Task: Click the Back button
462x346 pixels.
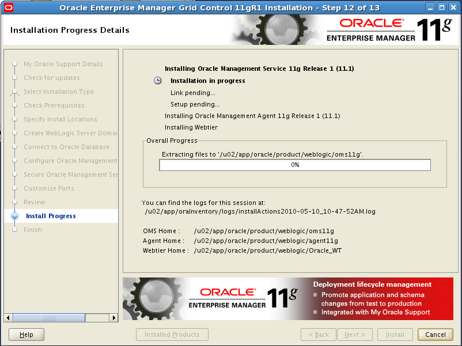Action: (319, 334)
